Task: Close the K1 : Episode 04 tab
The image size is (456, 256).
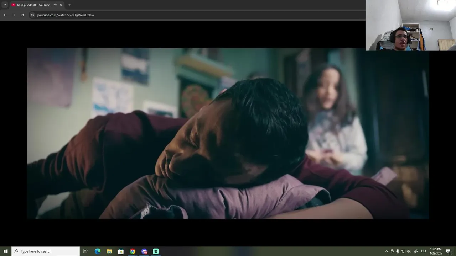Action: tap(61, 5)
